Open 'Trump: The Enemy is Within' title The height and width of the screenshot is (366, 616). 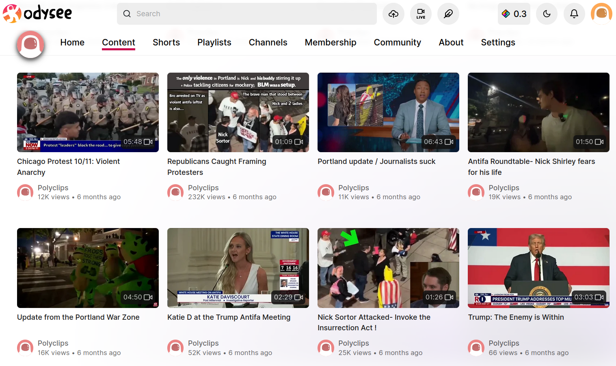point(516,317)
